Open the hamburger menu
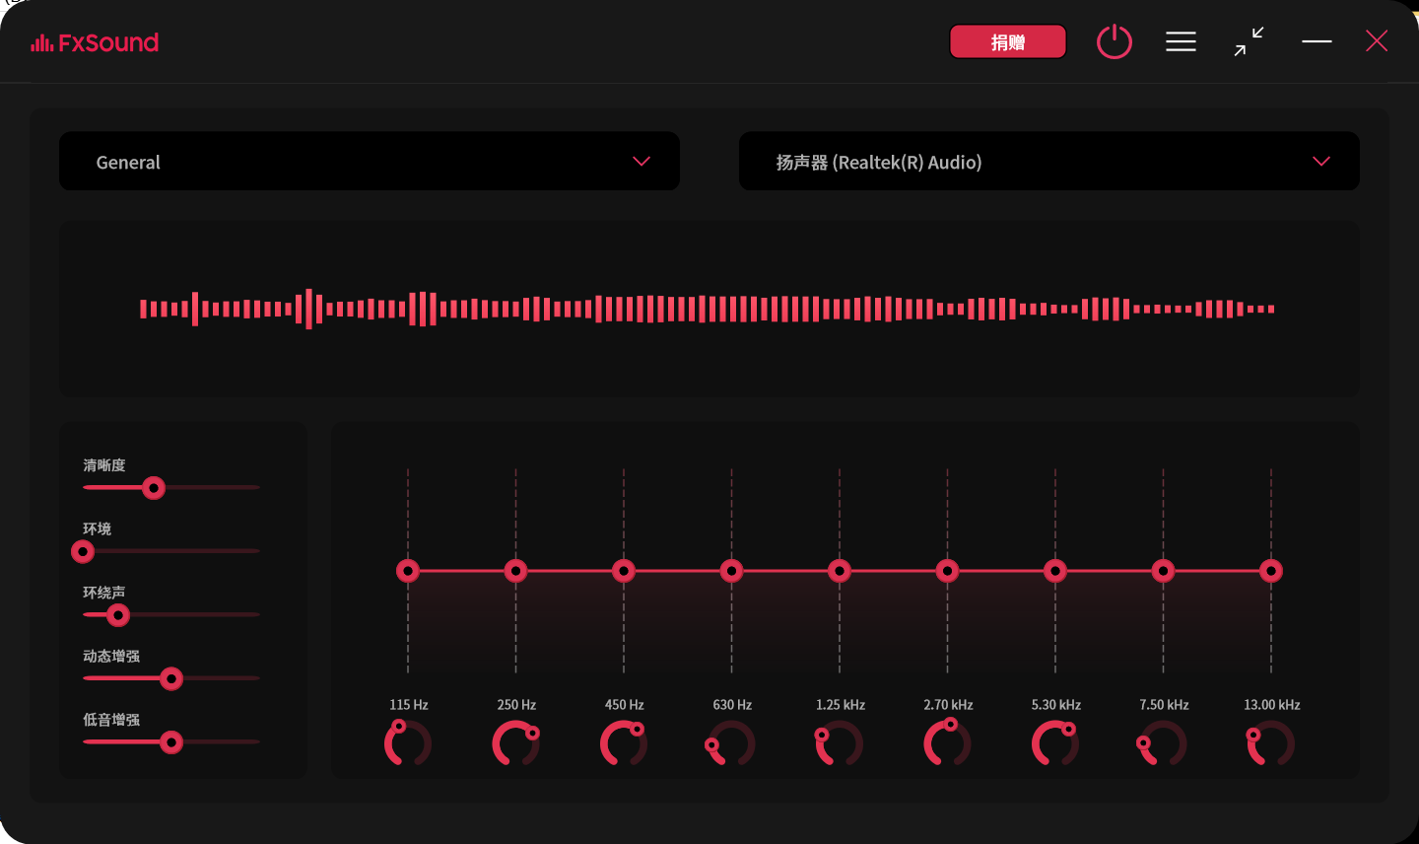Image resolution: width=1419 pixels, height=844 pixels. (x=1181, y=41)
